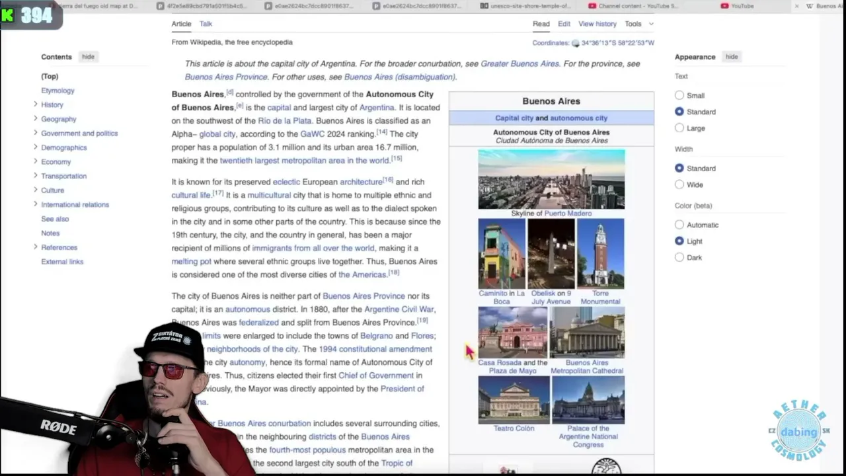
Task: Open the melting pot link
Action: (x=192, y=262)
